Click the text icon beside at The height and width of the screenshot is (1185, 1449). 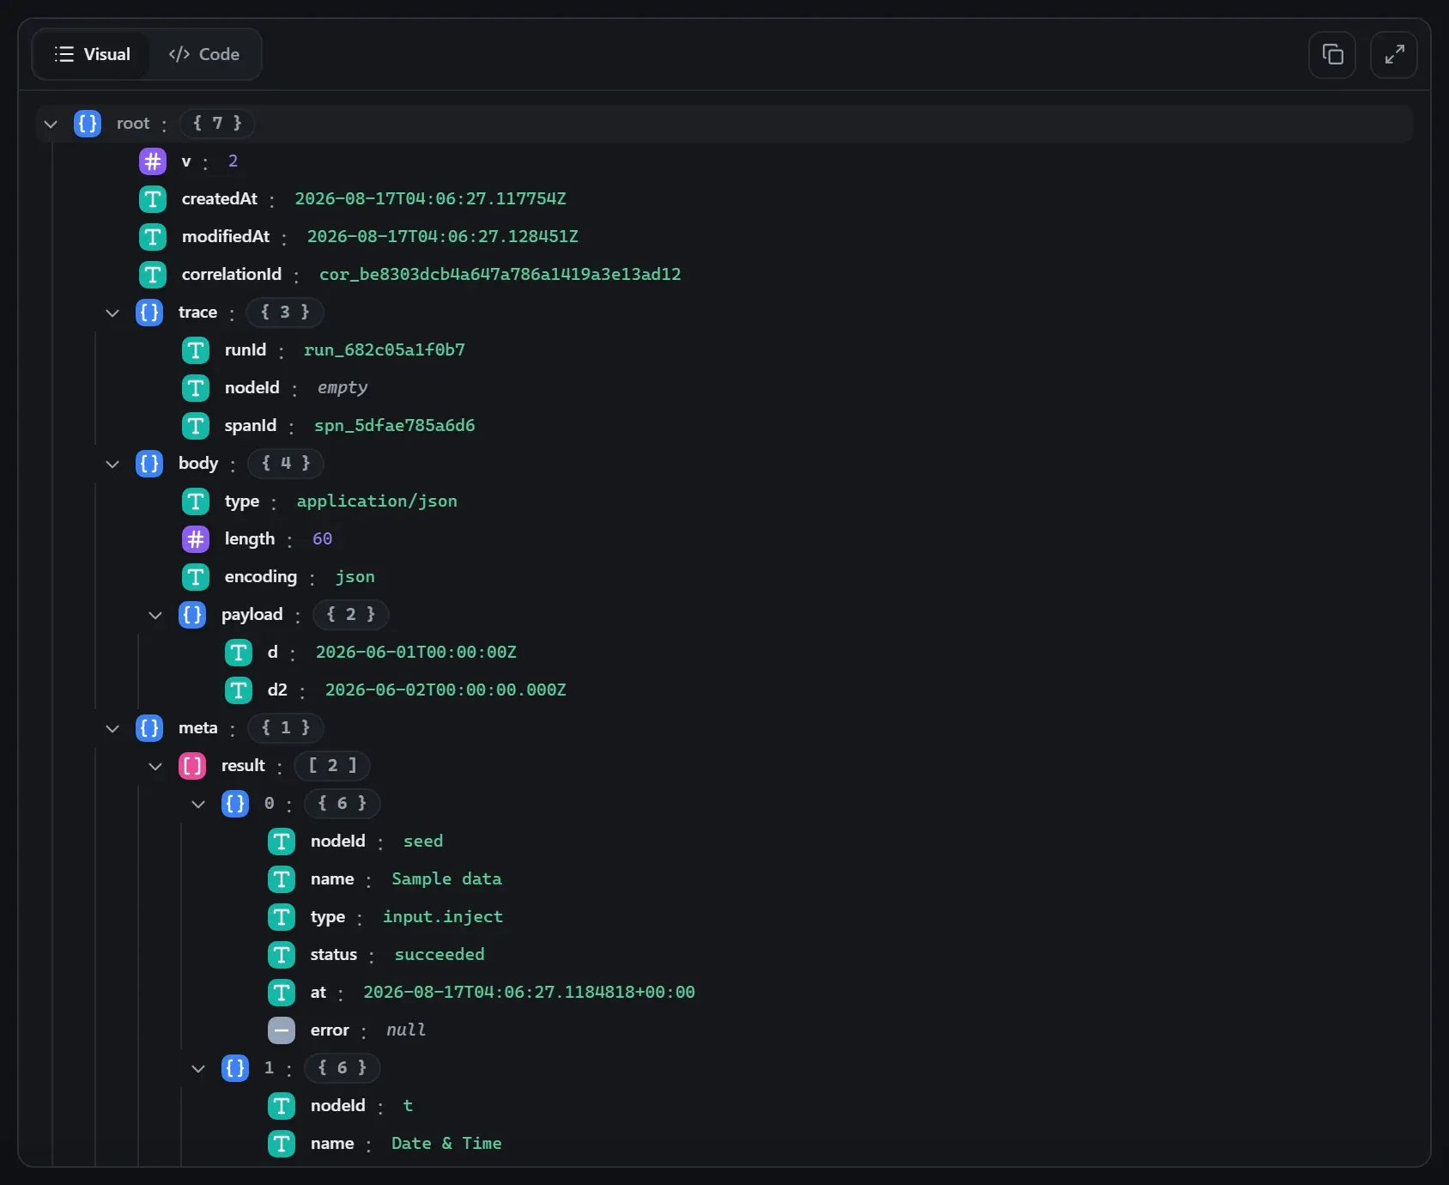[x=282, y=993]
